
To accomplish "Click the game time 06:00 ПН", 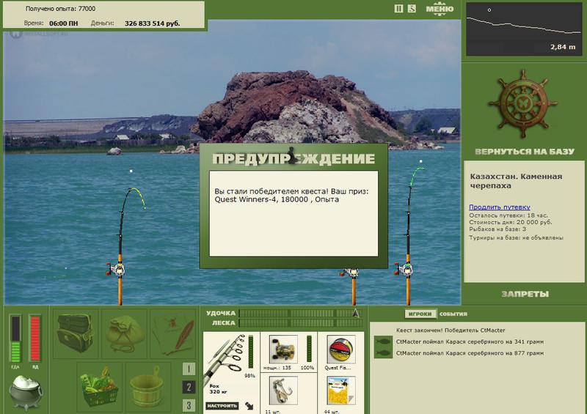I will [x=64, y=23].
